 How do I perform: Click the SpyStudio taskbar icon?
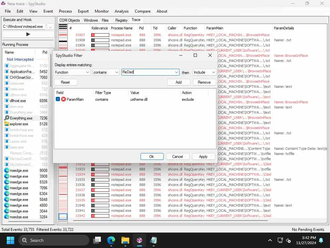pos(139,240)
